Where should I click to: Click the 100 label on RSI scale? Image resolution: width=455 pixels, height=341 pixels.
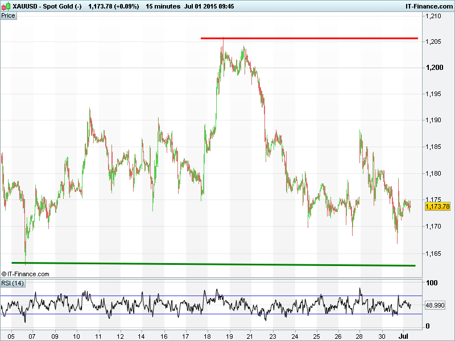432,283
